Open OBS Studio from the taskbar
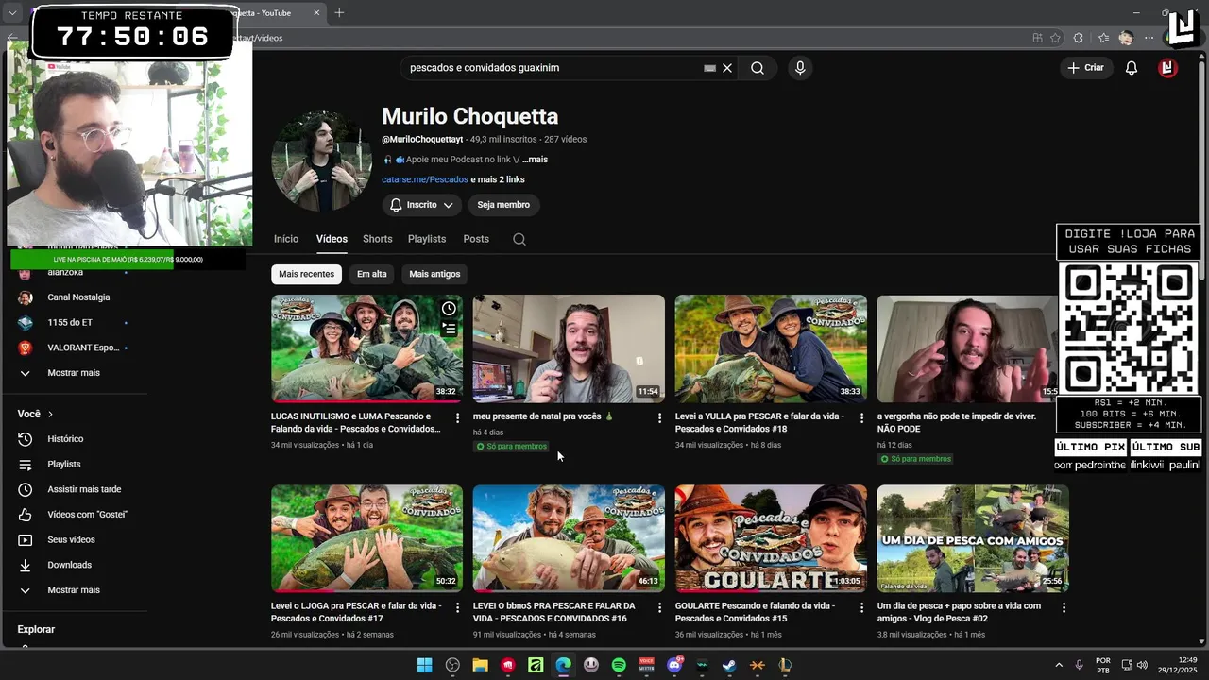This screenshot has height=680, width=1209. tap(452, 665)
